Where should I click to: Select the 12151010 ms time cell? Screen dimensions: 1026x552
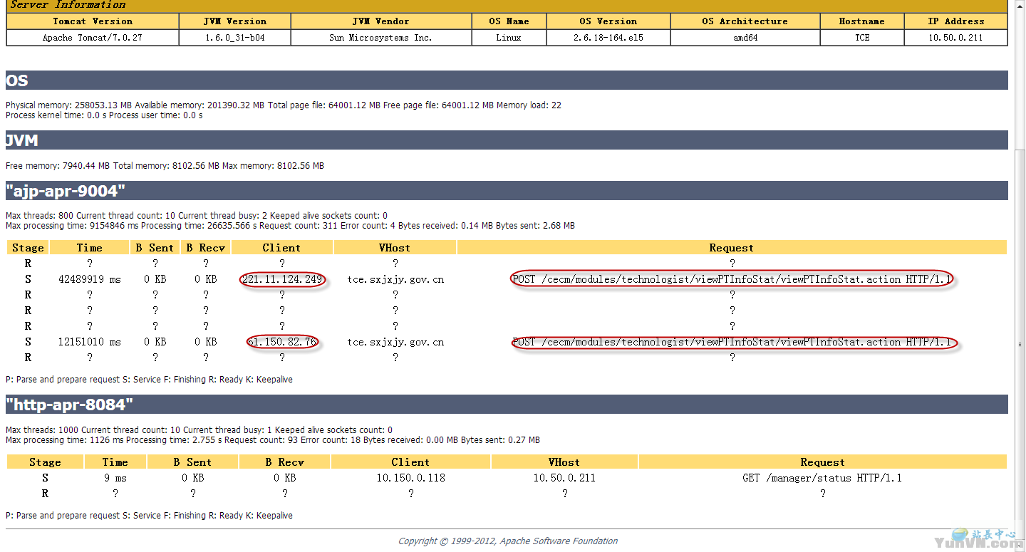[x=90, y=342]
